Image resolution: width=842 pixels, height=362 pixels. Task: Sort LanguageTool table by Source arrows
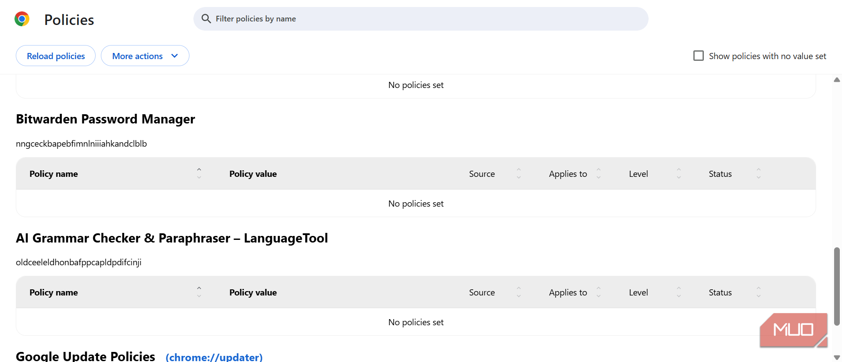point(519,292)
